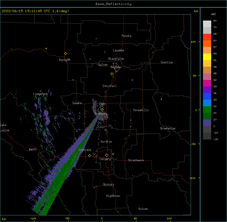Click the yellow diamond marker beside RockyMH

tap(66, 54)
